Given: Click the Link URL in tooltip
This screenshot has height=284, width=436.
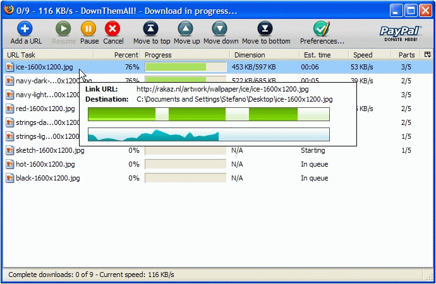Looking at the screenshot, I should [x=222, y=89].
